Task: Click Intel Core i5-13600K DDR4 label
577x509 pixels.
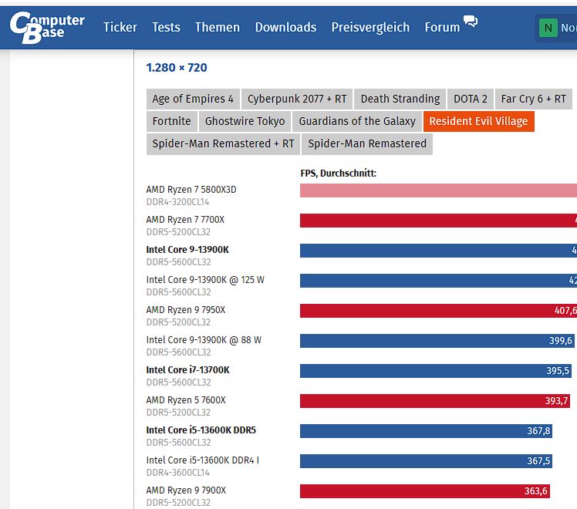Action: pyautogui.click(x=202, y=460)
